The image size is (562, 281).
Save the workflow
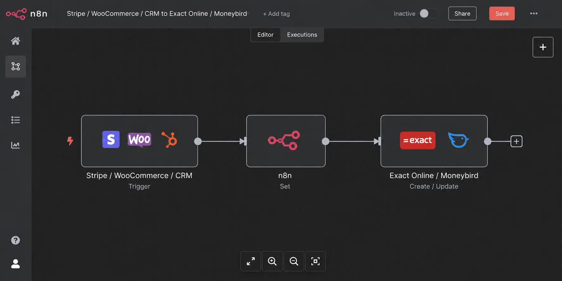502,14
